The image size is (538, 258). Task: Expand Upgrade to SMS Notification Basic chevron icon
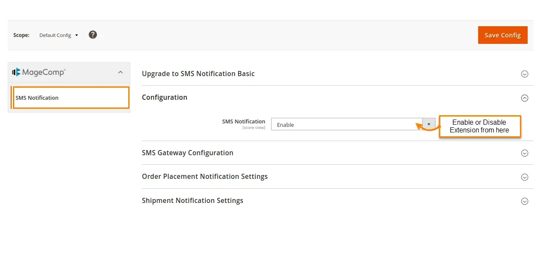(524, 74)
